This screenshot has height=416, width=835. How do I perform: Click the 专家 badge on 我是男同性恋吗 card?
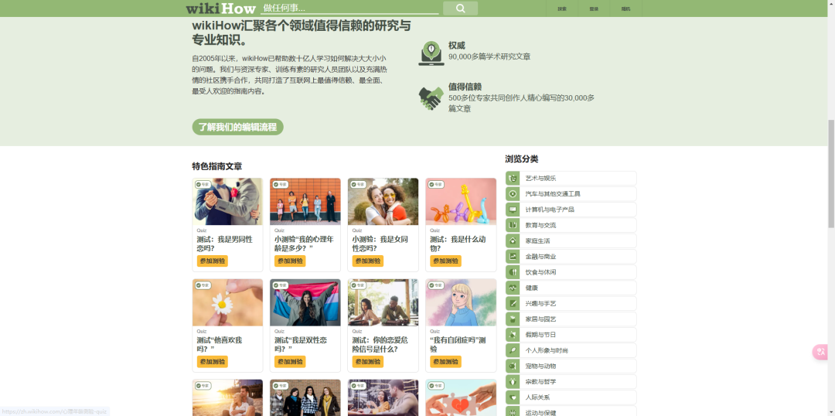click(x=203, y=184)
